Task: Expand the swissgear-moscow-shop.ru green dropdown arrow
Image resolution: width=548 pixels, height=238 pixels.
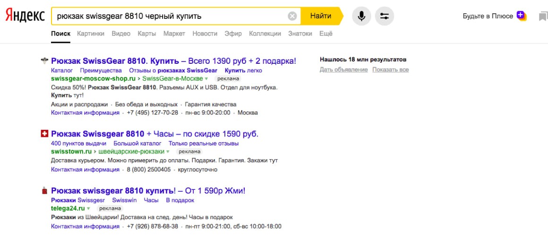Action: (x=206, y=79)
